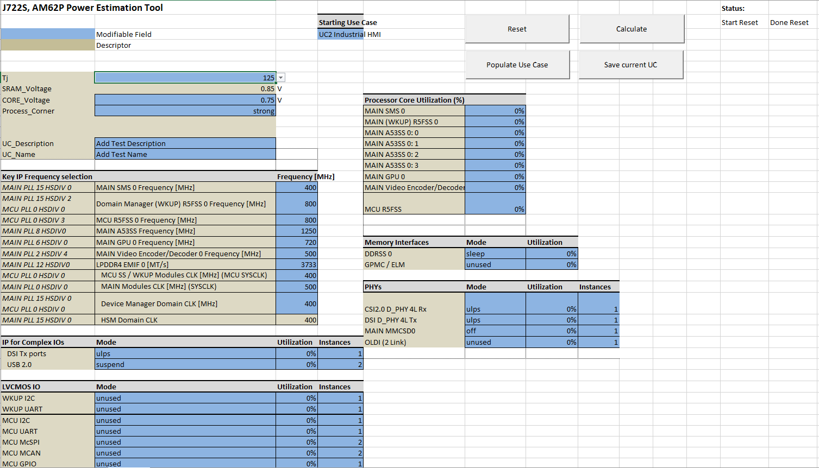Screen dimensions: 819x468
Task: Select LPDDR4 EMIF 0 value 3733
Action: pos(297,264)
